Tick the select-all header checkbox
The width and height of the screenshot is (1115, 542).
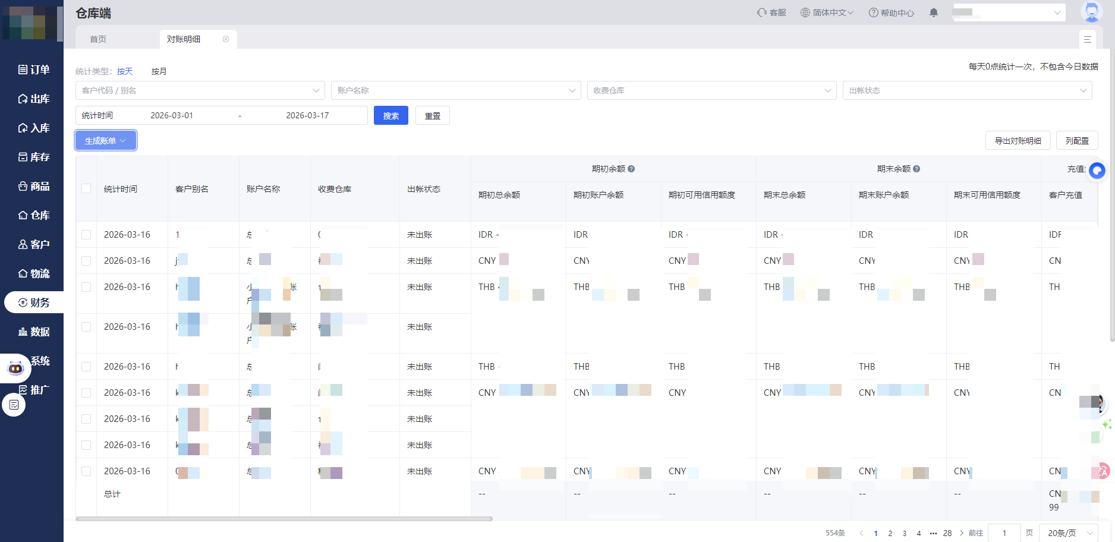tap(86, 188)
